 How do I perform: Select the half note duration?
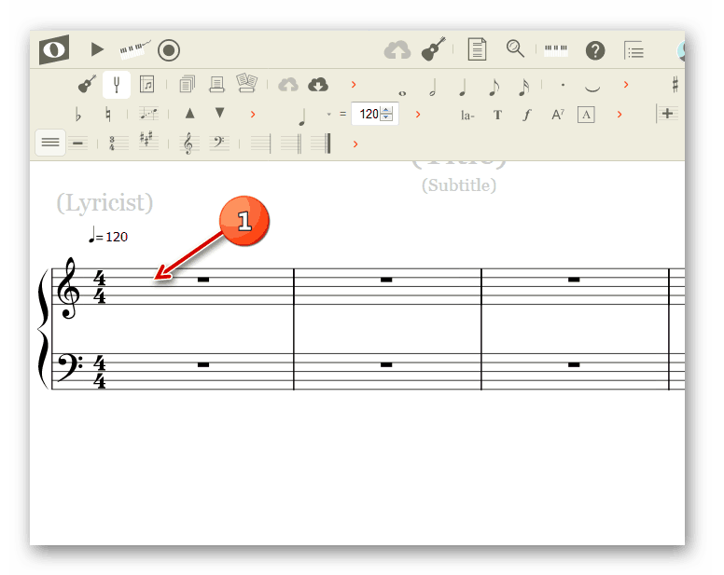pos(433,88)
